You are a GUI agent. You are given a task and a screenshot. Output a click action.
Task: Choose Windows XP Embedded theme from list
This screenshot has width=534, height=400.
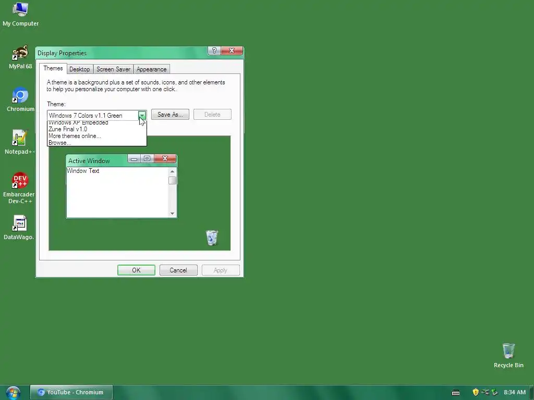(96, 123)
